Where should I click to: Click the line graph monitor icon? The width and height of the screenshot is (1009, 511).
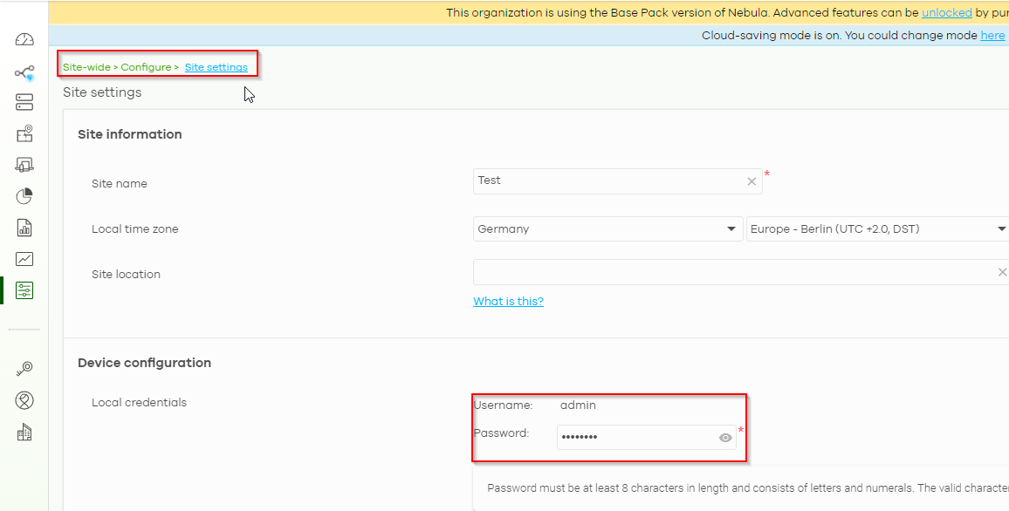tap(24, 259)
